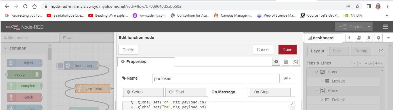Show node description document icon
This screenshot has width=393, height=110.
point(286,62)
